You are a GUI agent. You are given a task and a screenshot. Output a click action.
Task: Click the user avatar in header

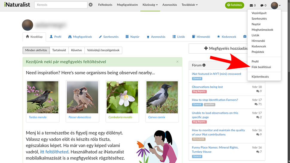pos(274,5)
